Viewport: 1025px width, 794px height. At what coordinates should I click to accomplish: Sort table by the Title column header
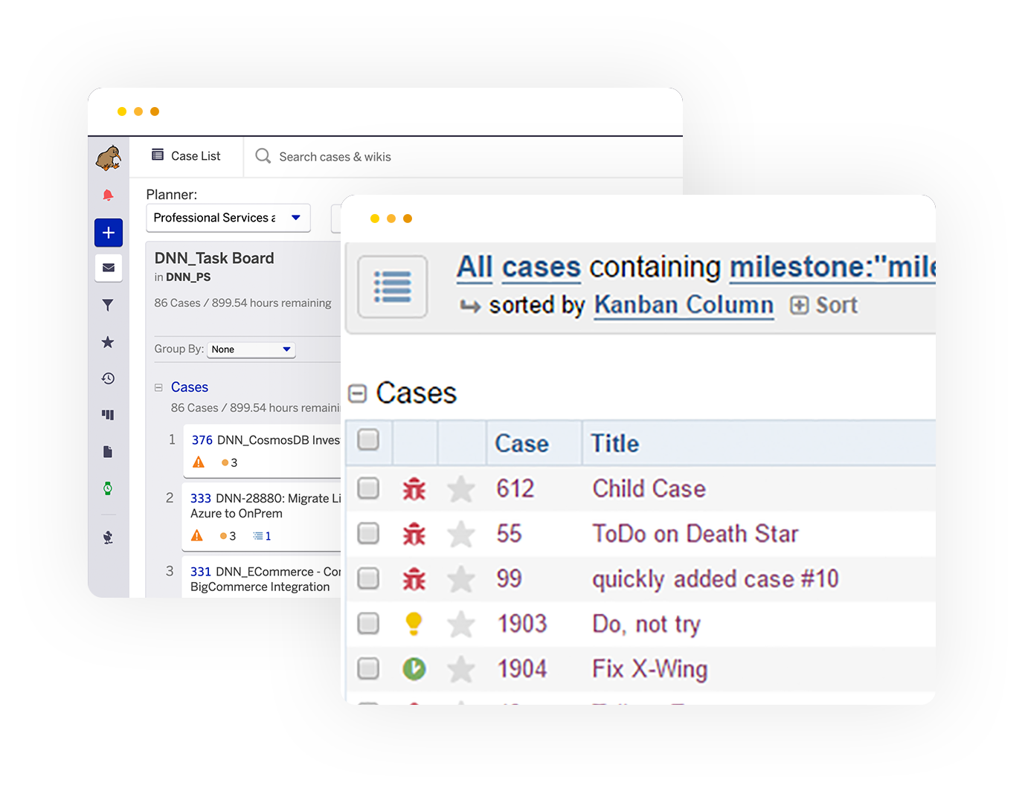pos(614,444)
